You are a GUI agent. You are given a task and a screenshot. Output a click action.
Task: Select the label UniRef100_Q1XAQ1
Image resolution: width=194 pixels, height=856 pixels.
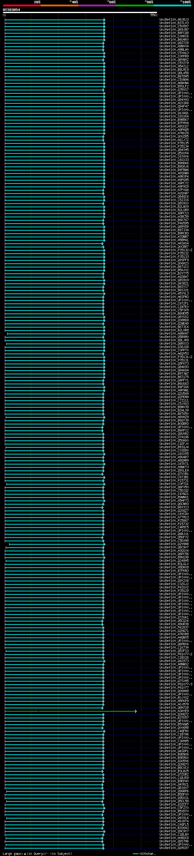[x=174, y=113]
